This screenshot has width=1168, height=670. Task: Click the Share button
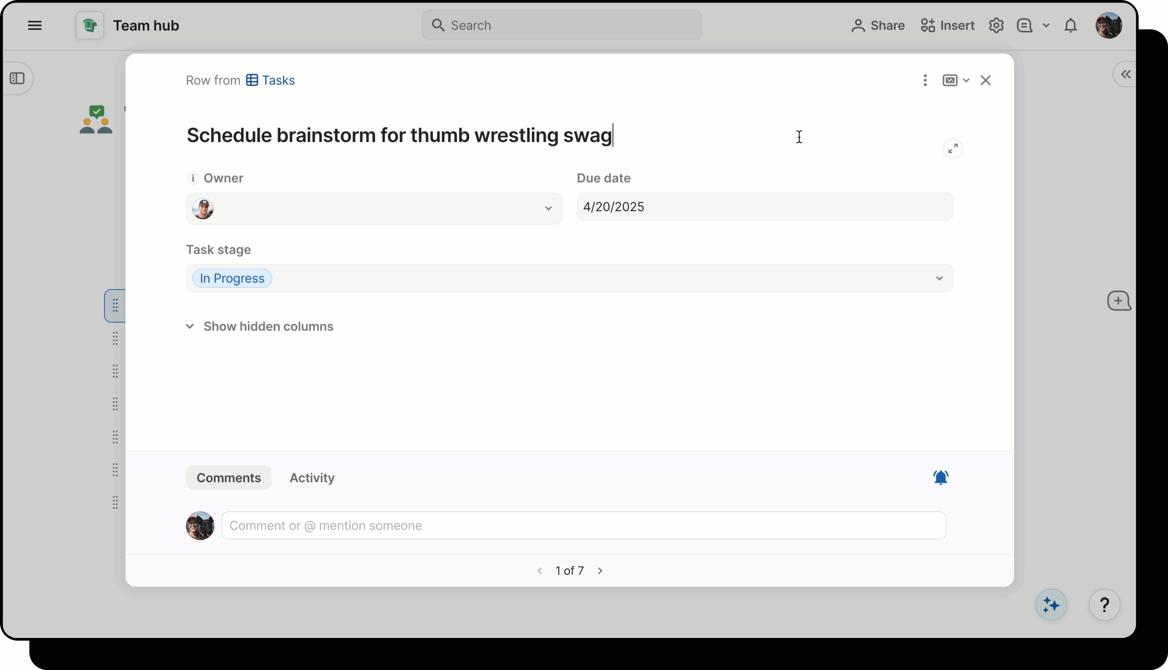(x=878, y=25)
